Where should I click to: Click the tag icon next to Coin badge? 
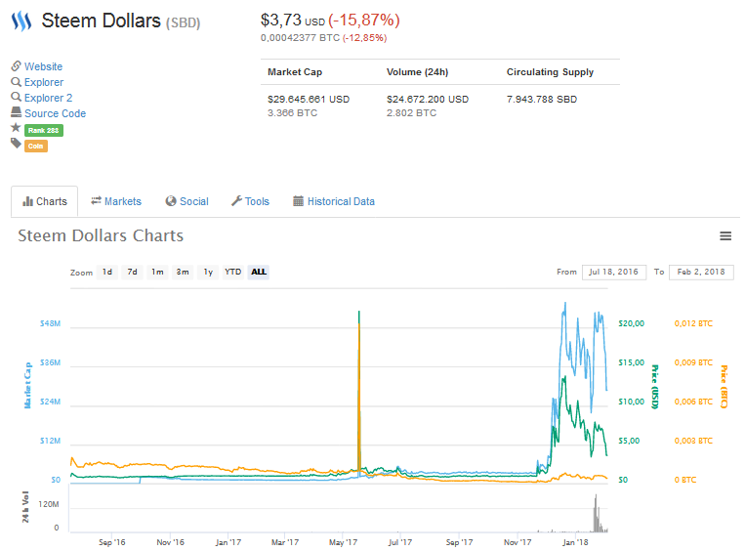17,143
